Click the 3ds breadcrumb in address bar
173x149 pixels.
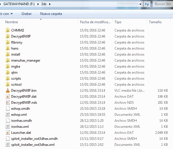pyautogui.click(x=44, y=4)
